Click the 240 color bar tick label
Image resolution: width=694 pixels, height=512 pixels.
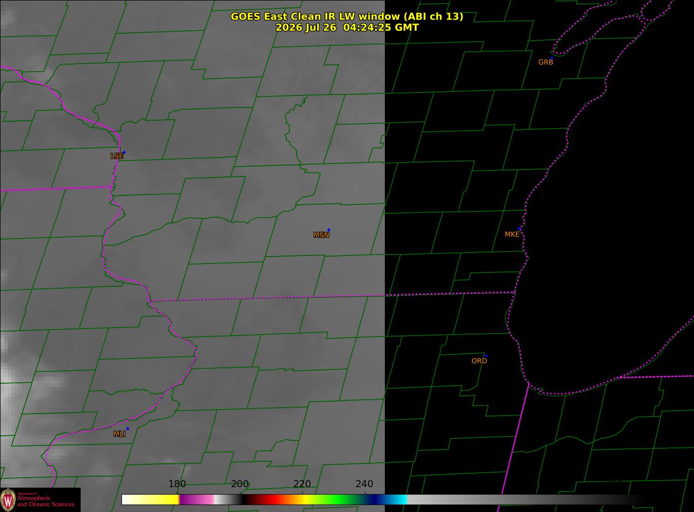[x=364, y=484]
